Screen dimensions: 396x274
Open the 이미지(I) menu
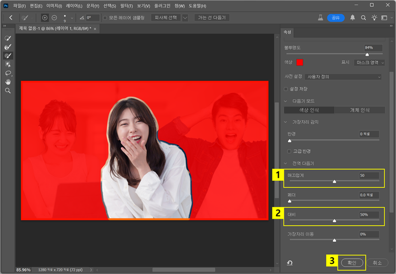click(54, 5)
